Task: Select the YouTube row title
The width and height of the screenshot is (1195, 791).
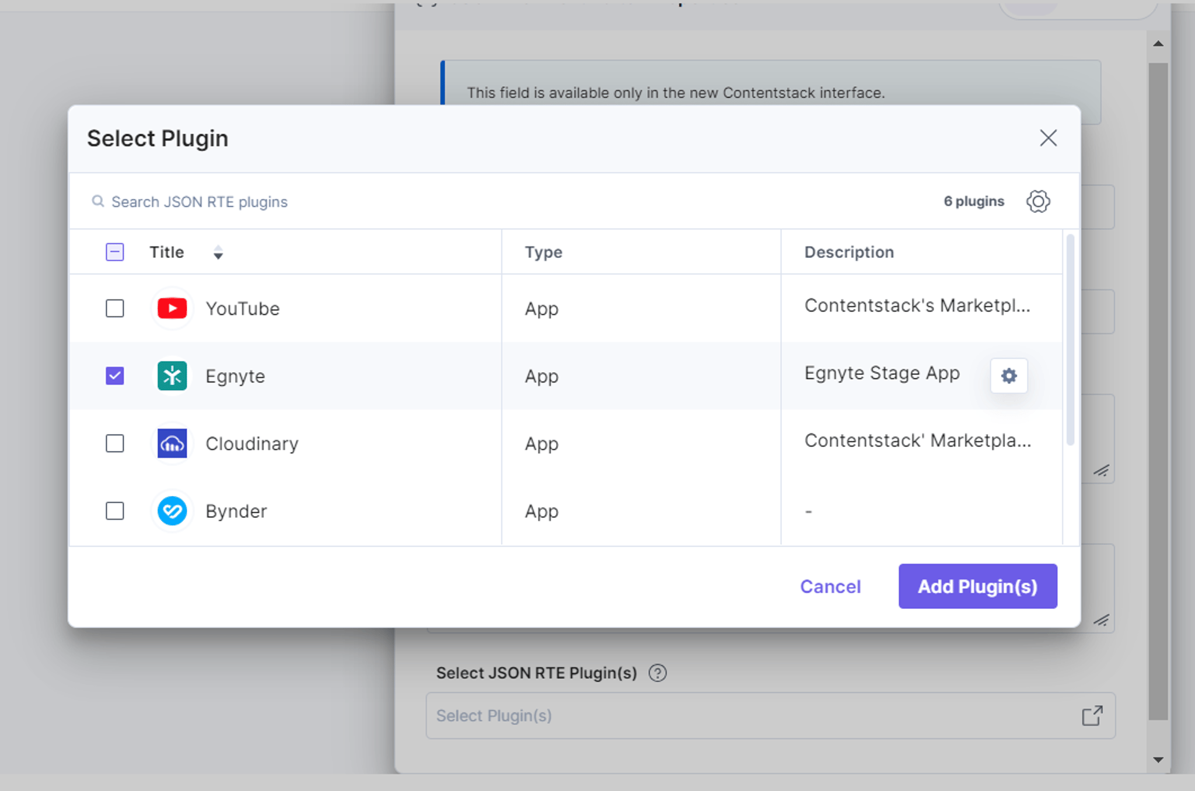Action: pos(242,309)
